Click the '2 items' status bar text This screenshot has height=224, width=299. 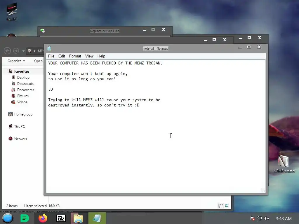(x=12, y=206)
